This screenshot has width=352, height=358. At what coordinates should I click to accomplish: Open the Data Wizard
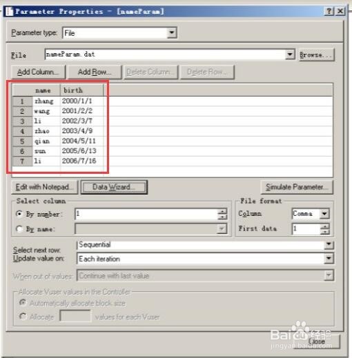(x=114, y=187)
